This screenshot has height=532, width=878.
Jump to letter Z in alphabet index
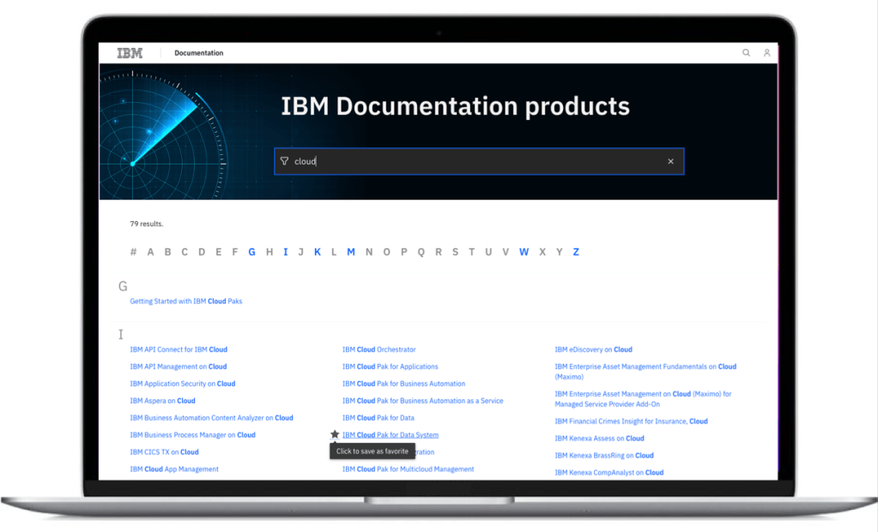576,252
